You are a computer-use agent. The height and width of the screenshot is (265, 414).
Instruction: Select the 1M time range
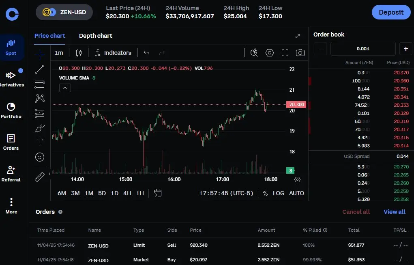pyautogui.click(x=89, y=194)
